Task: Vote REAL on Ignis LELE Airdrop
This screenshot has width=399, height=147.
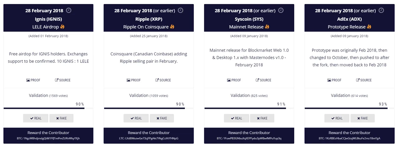Action: click(36, 118)
